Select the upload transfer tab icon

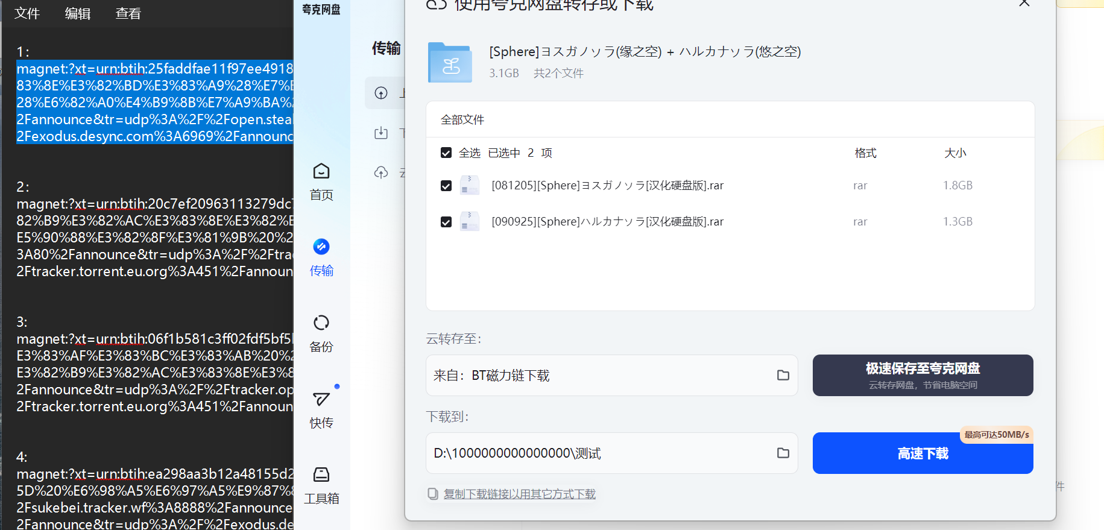click(381, 93)
